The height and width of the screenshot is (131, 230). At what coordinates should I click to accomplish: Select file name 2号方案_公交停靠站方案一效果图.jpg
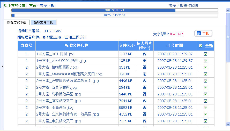(68, 114)
